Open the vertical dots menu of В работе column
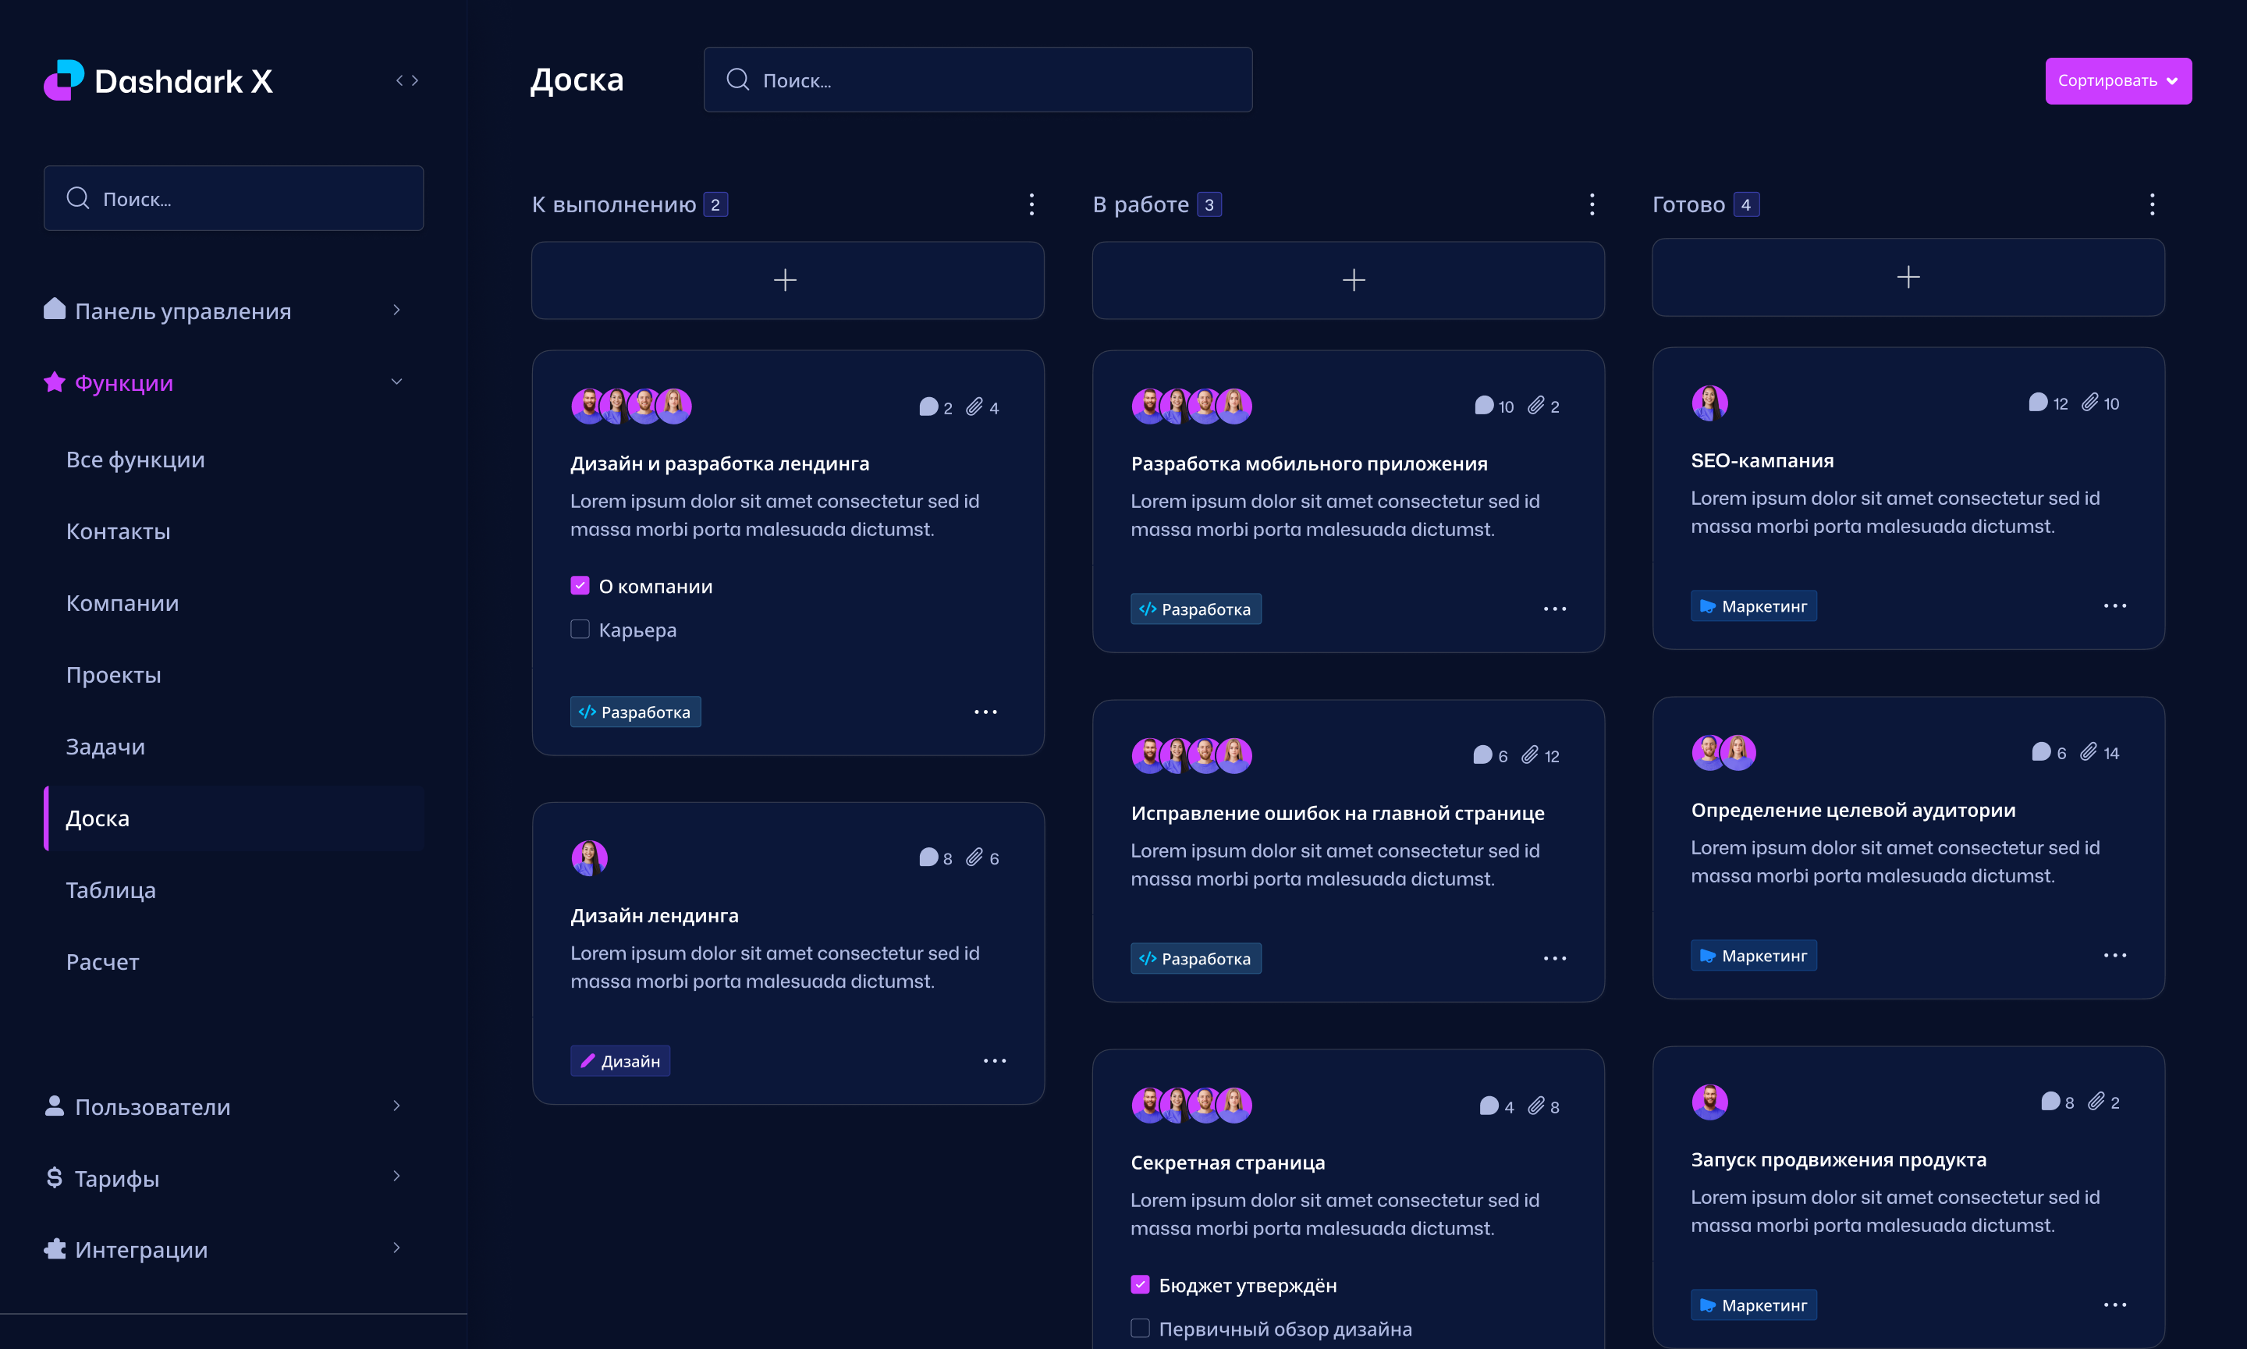 click(x=1592, y=204)
